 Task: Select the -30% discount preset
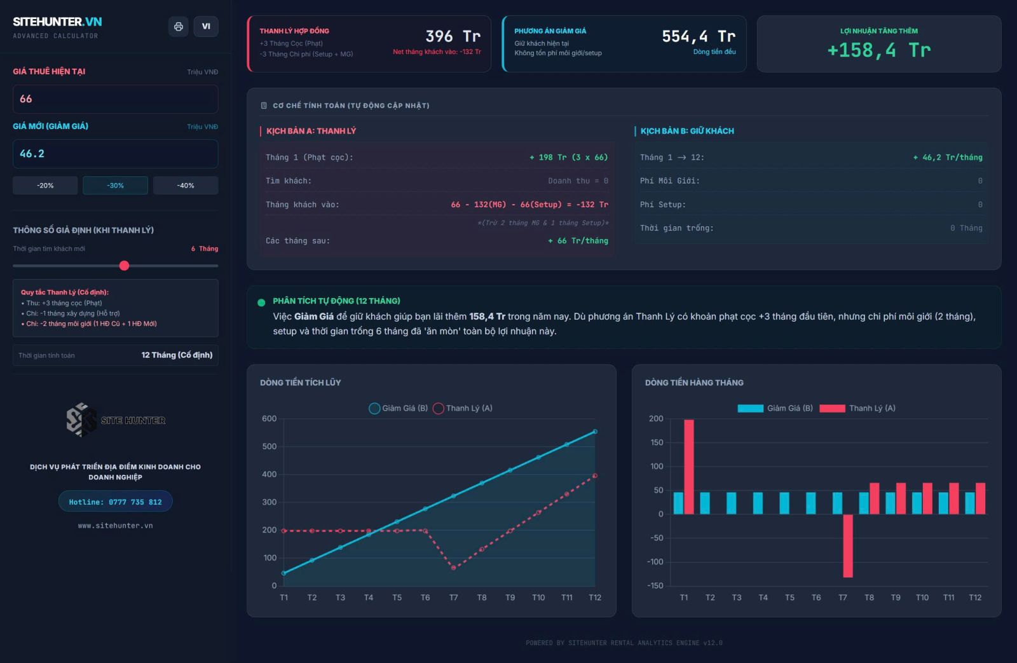pos(116,186)
